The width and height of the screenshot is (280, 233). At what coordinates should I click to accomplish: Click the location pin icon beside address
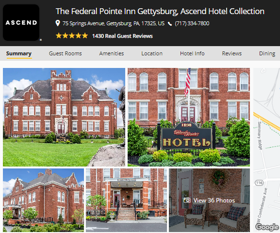click(x=58, y=23)
